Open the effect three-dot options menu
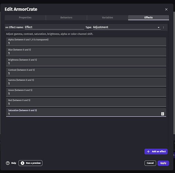This screenshot has width=175, height=173. click(x=163, y=27)
